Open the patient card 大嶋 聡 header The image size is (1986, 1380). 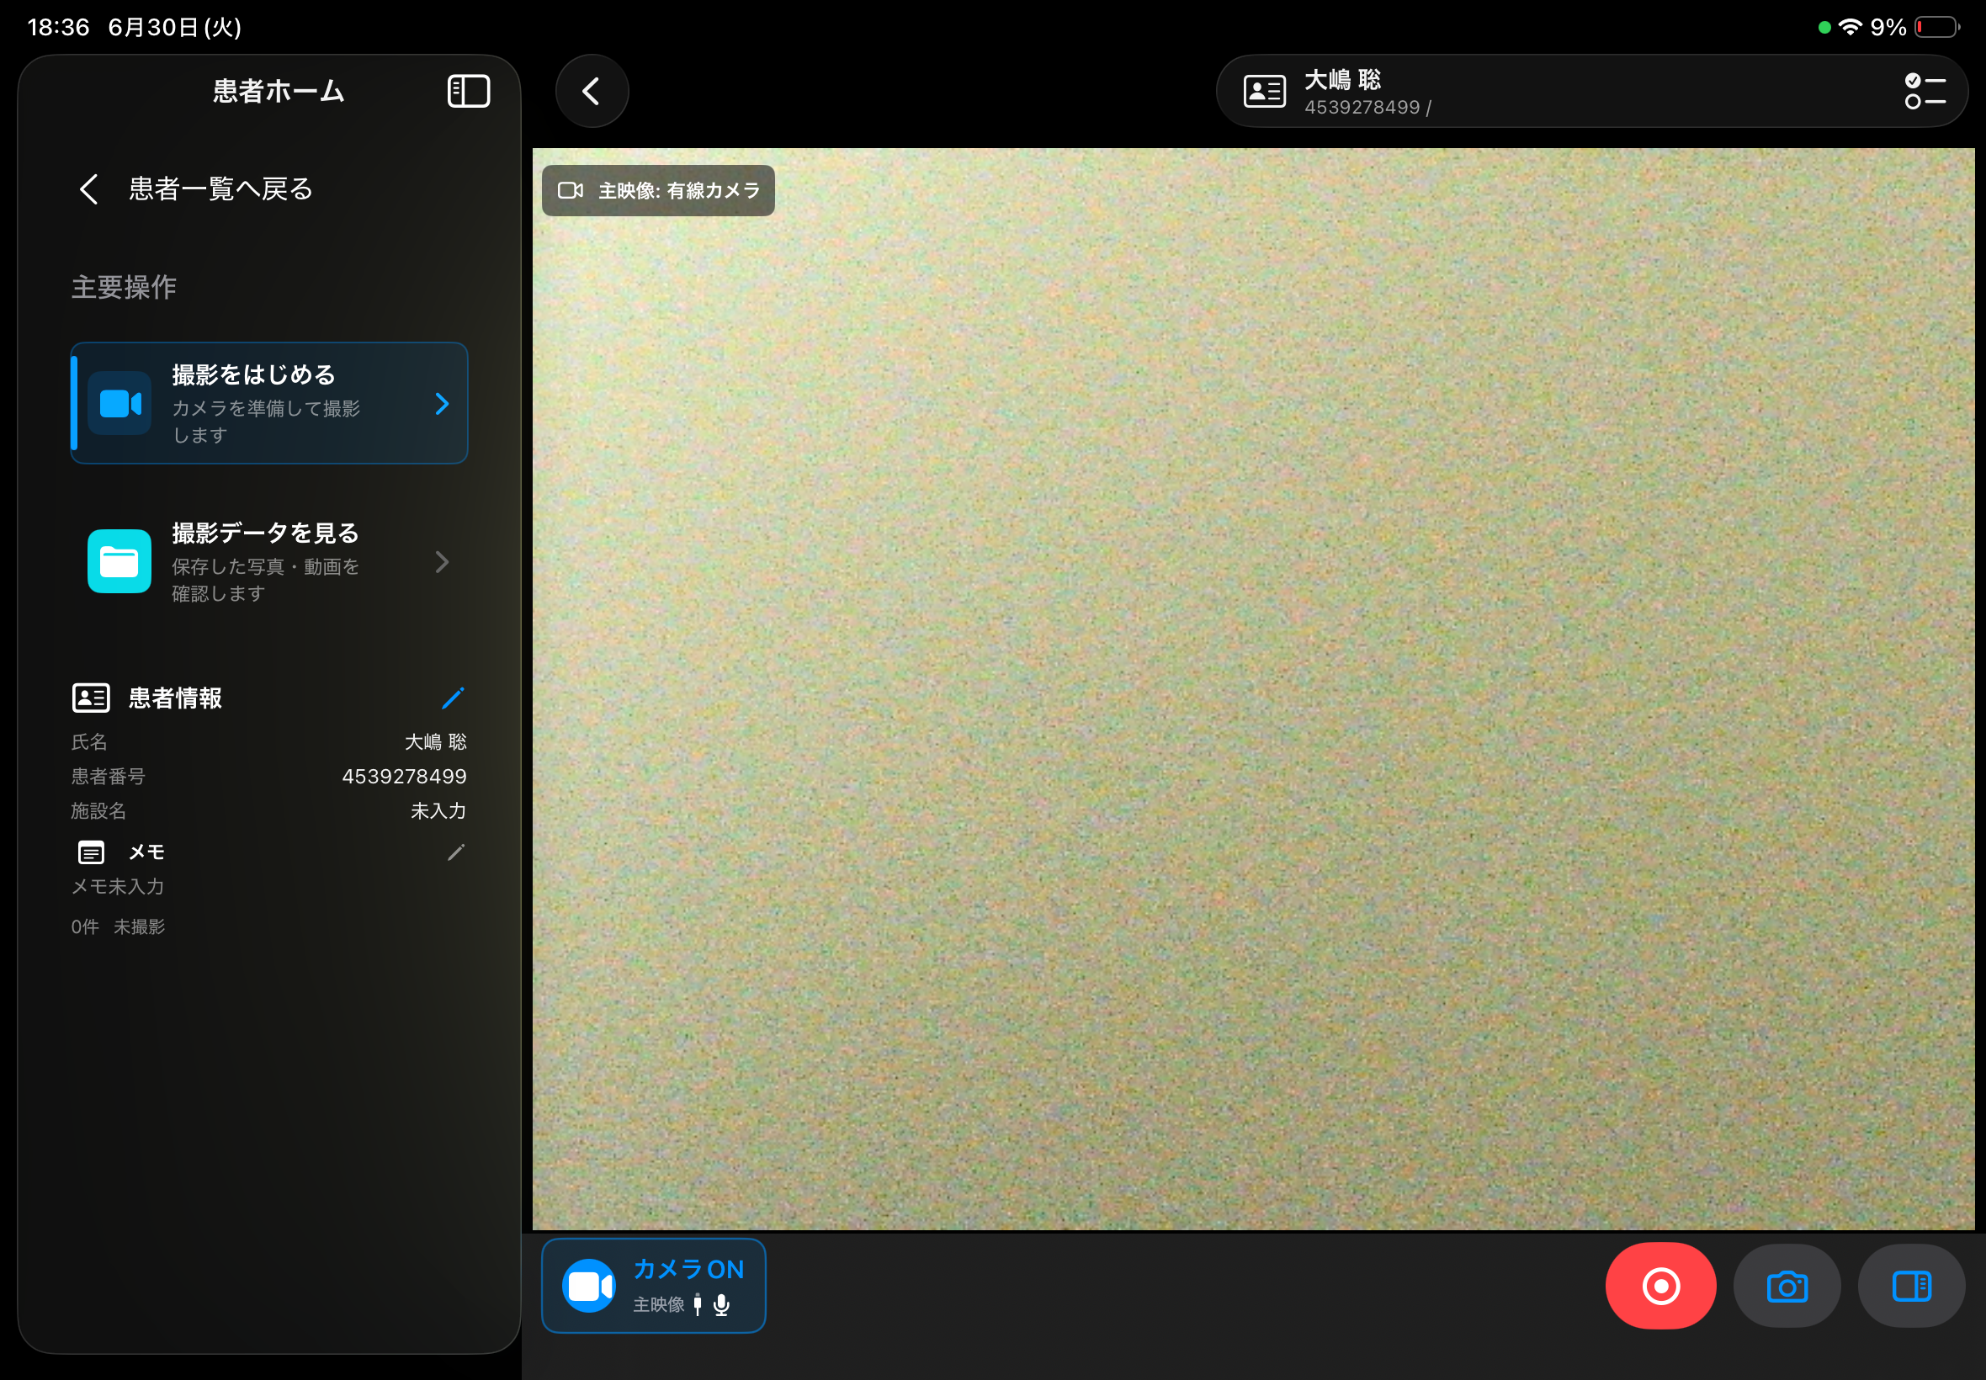click(1591, 91)
